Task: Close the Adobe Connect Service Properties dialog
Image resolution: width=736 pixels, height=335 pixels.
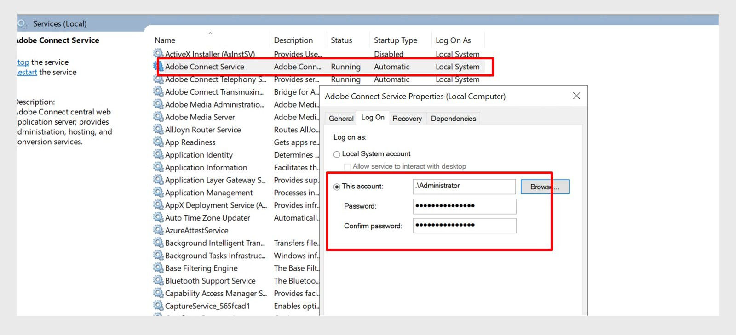Action: click(576, 96)
